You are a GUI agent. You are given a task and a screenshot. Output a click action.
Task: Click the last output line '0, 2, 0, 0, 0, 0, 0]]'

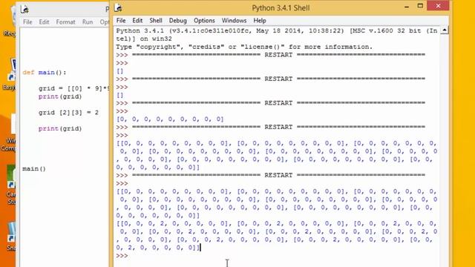click(158, 248)
